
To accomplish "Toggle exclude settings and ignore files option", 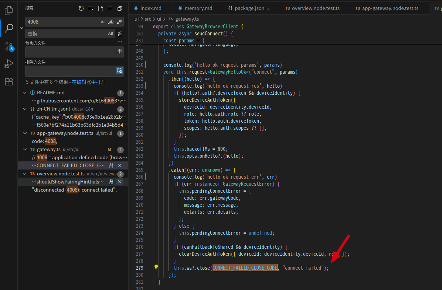I will pos(119,71).
